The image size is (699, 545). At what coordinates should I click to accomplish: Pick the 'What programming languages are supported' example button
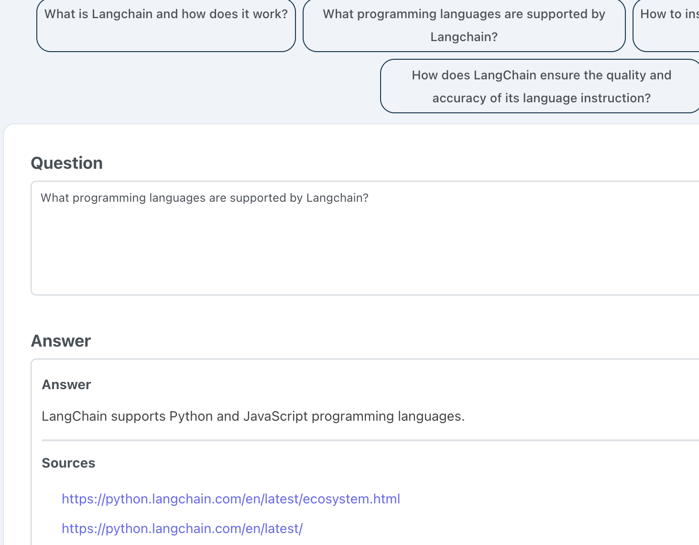coord(464,25)
